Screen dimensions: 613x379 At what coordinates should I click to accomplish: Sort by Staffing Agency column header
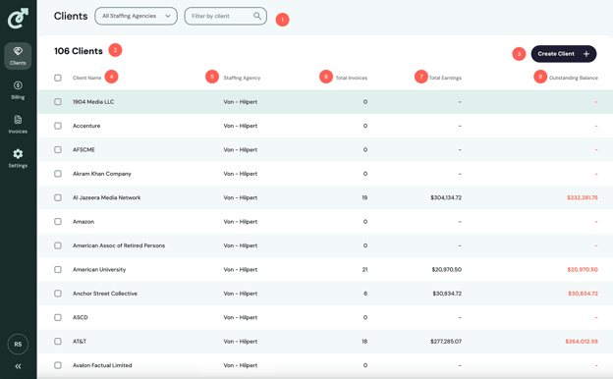click(x=242, y=78)
